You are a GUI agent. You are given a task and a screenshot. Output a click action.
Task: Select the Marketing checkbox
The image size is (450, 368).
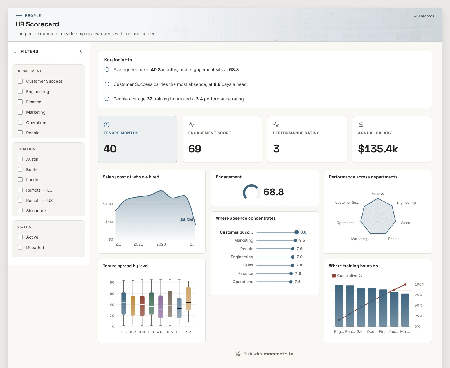[20, 112]
